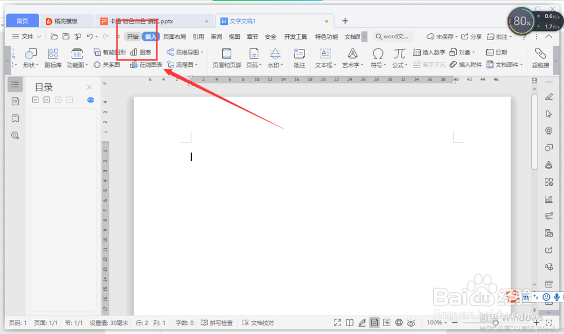Switch to page layout view button

pos(374,323)
